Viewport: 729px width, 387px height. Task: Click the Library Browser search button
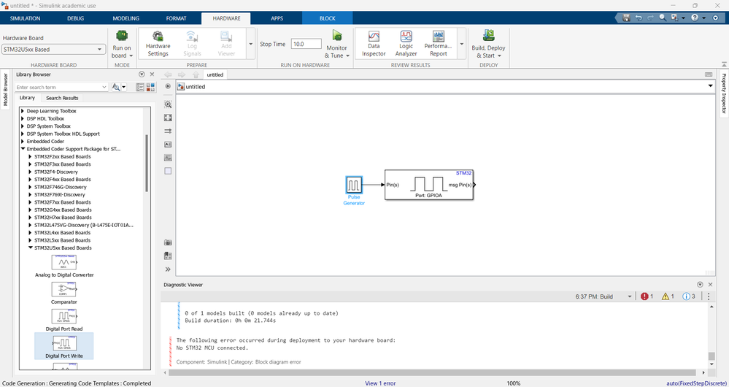116,87
